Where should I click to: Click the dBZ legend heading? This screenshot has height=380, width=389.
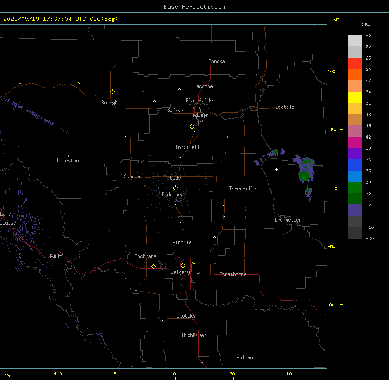tap(366, 24)
